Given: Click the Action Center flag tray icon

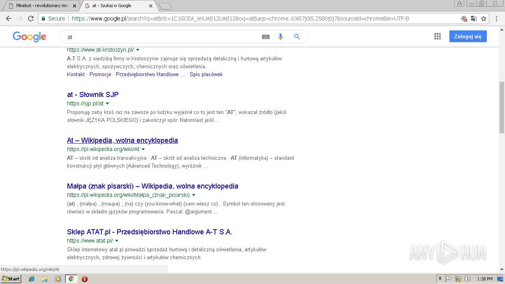Looking at the screenshot, I should 449,279.
